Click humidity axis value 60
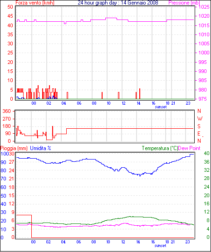The height and width of the screenshot is (252, 211). click(3, 187)
